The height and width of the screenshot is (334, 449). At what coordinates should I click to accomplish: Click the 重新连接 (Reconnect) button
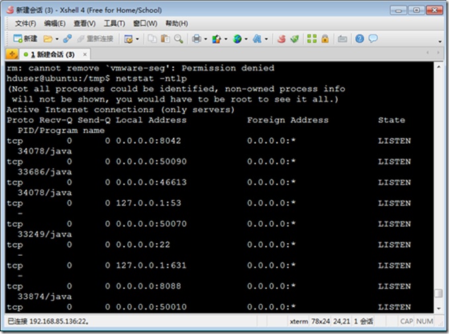coord(95,38)
